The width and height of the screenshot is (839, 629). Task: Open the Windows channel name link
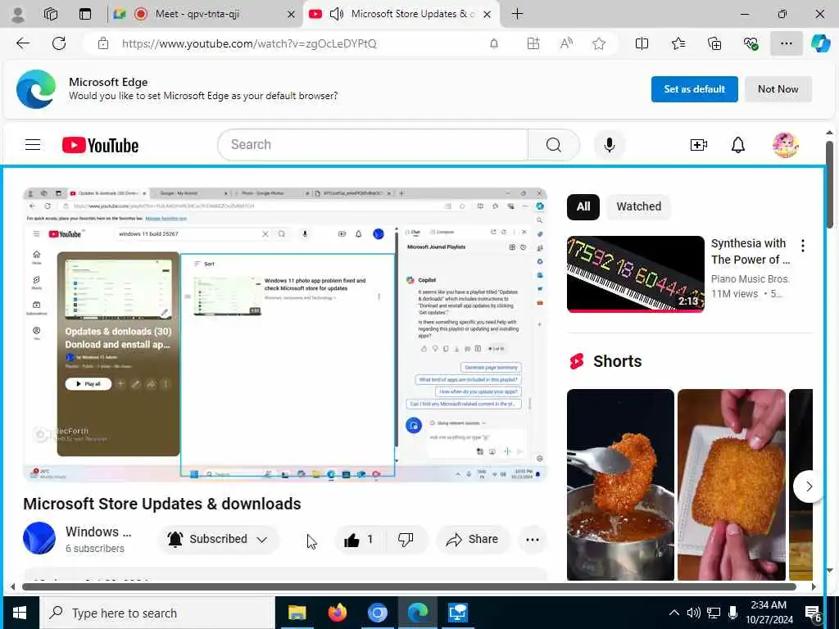pos(98,532)
